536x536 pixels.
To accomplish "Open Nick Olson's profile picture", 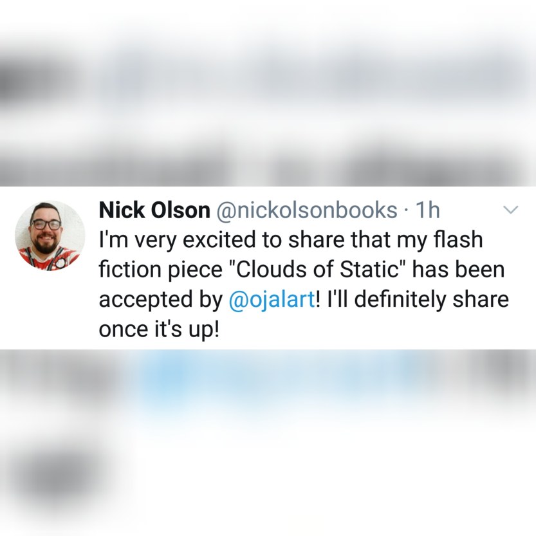I will [50, 236].
